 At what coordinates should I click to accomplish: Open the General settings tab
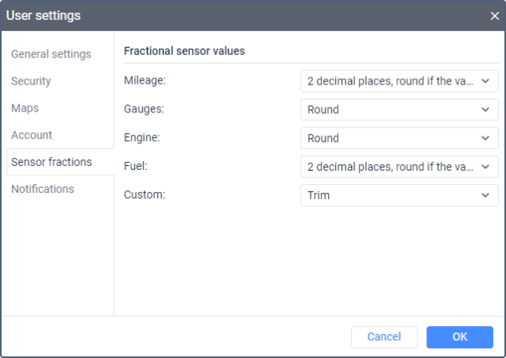(x=51, y=54)
